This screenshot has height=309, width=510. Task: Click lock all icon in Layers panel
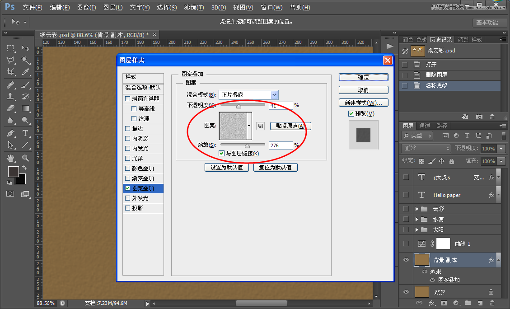pyautogui.click(x=452, y=161)
